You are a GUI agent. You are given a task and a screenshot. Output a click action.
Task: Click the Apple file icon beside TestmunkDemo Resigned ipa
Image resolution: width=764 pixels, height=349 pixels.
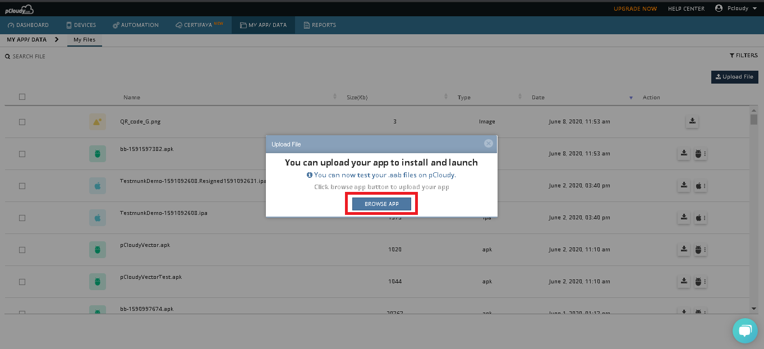coord(98,186)
